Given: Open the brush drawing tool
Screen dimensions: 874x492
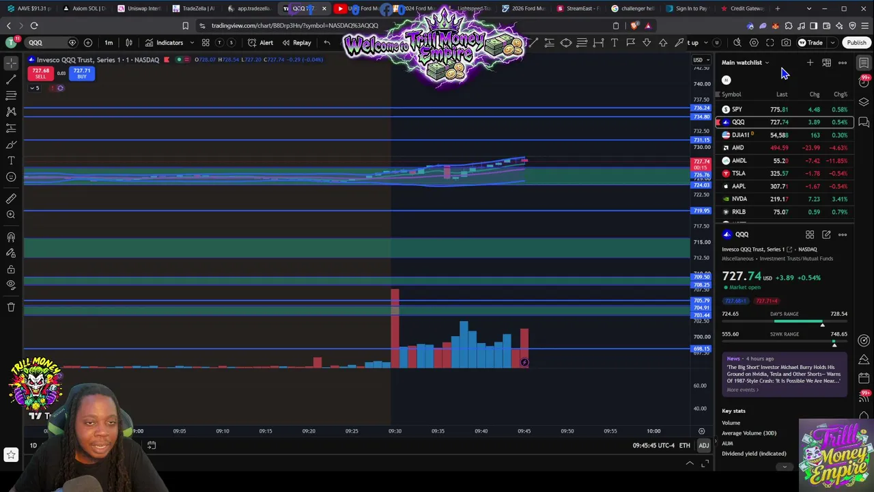Looking at the screenshot, I should pos(11,145).
